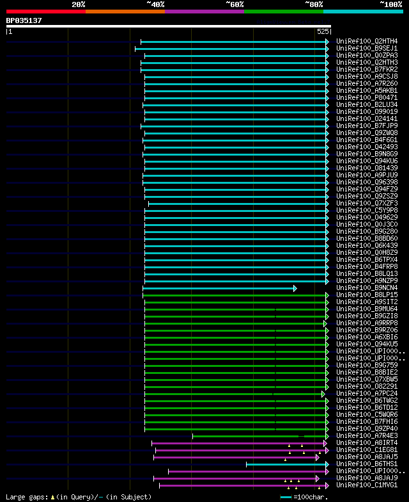Click label UniRef100_B9G759
The width and height of the screenshot is (409, 502).
point(367,365)
